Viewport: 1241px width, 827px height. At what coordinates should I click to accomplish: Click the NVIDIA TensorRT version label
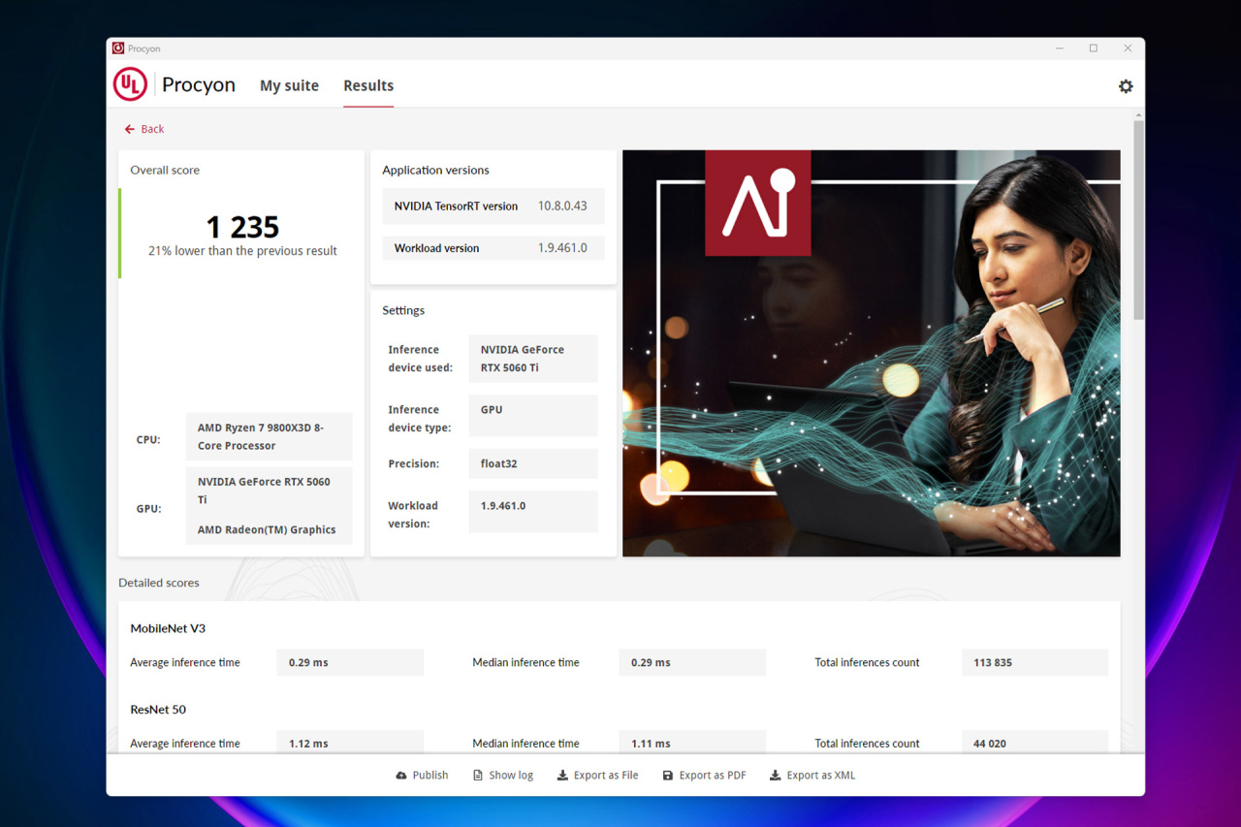(456, 207)
